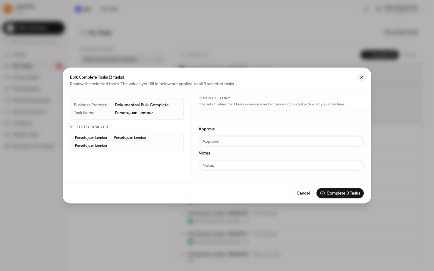Select the first Persetujuan Lembur task chip
The height and width of the screenshot is (271, 434).
click(91, 138)
